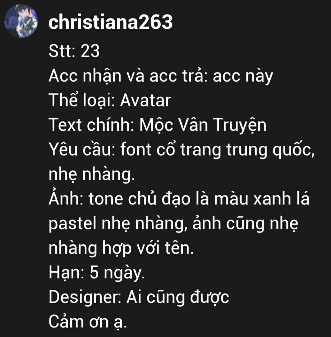Click the christiana263 username

[x=111, y=22]
